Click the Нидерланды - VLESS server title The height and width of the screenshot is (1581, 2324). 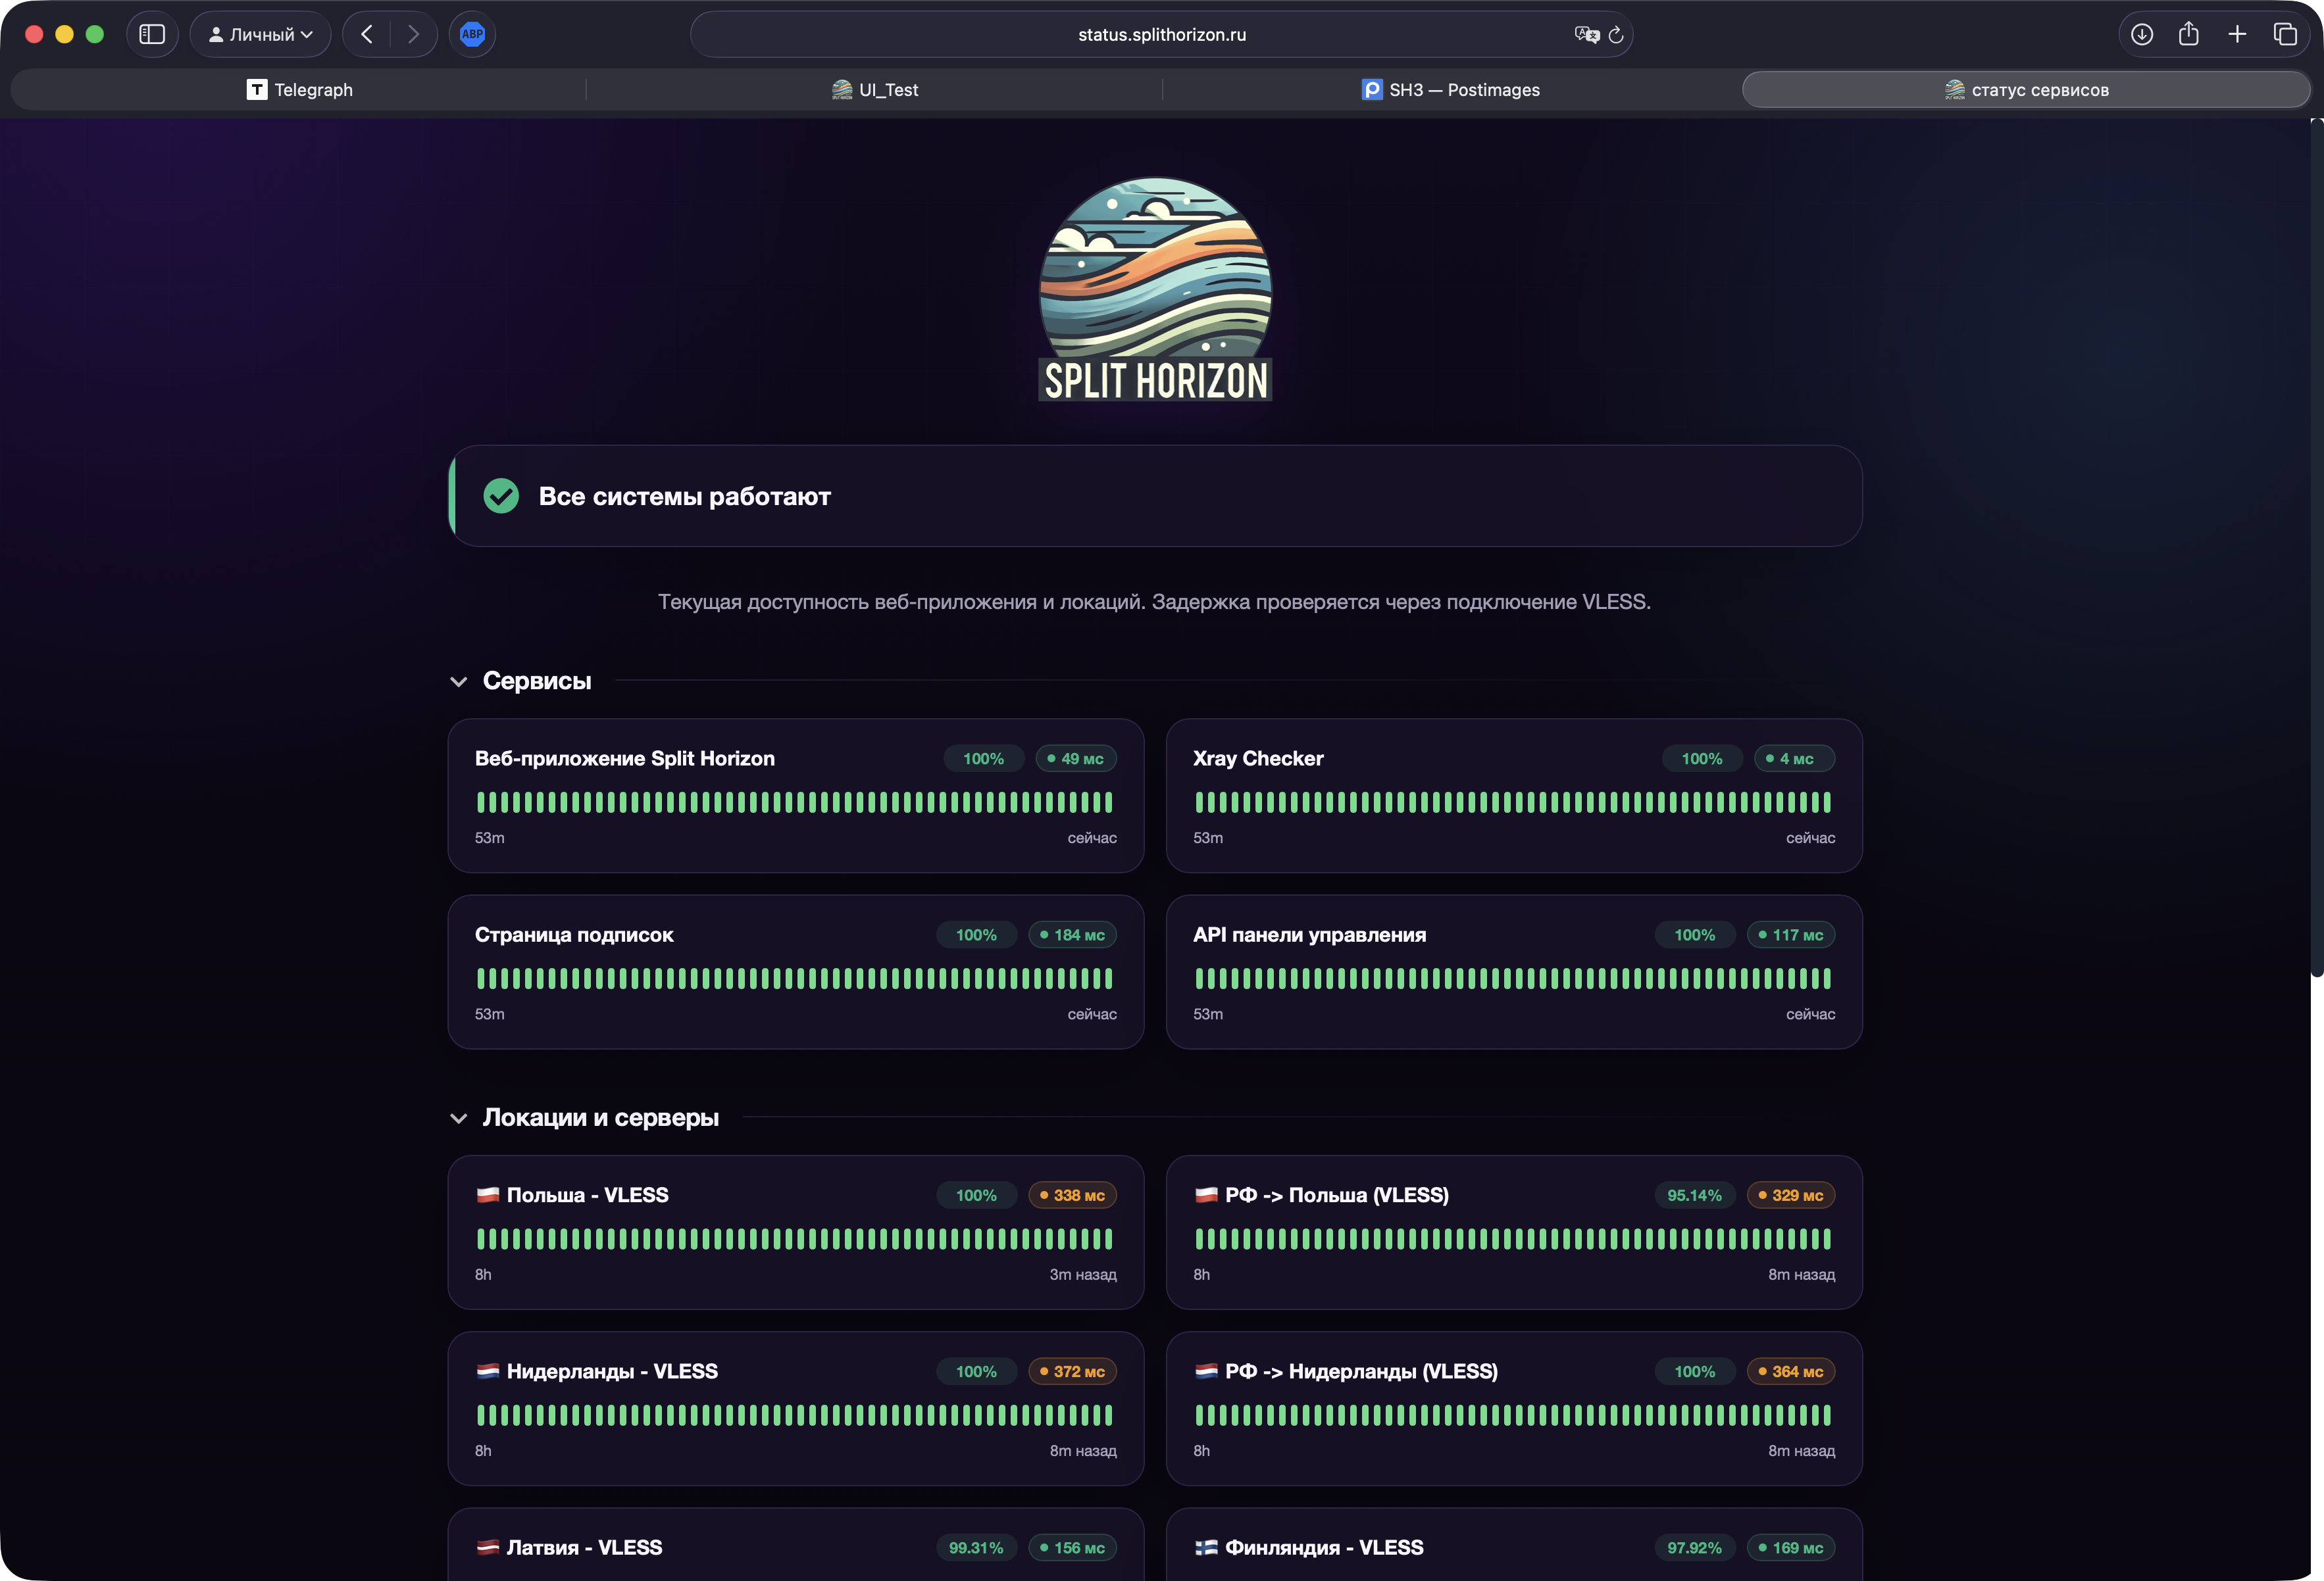[x=612, y=1371]
